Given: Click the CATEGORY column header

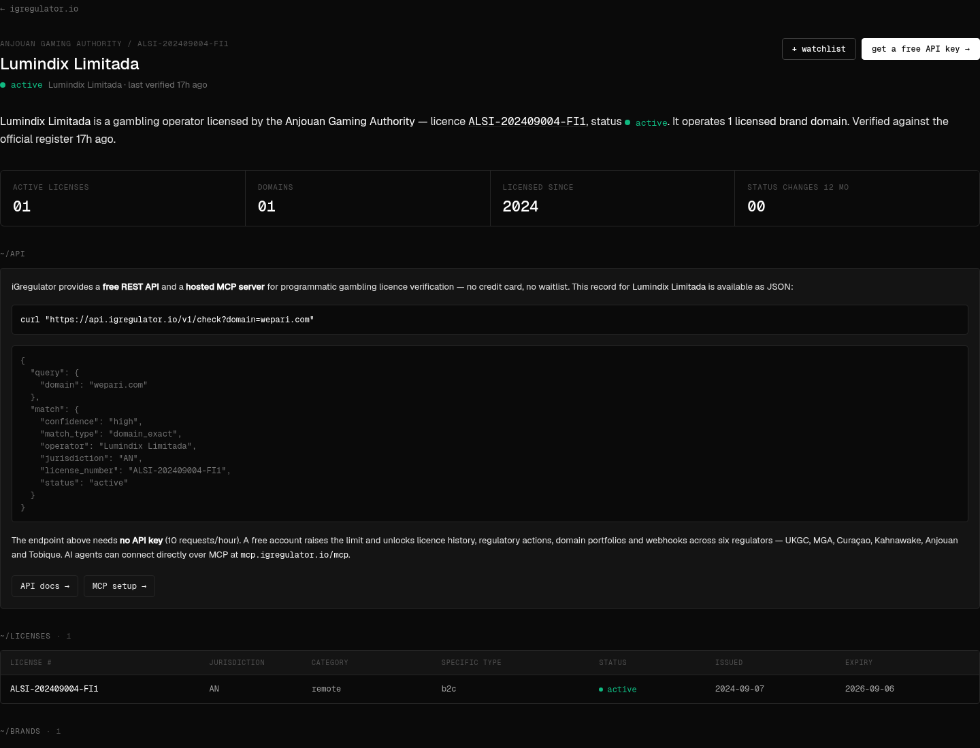Looking at the screenshot, I should point(330,662).
